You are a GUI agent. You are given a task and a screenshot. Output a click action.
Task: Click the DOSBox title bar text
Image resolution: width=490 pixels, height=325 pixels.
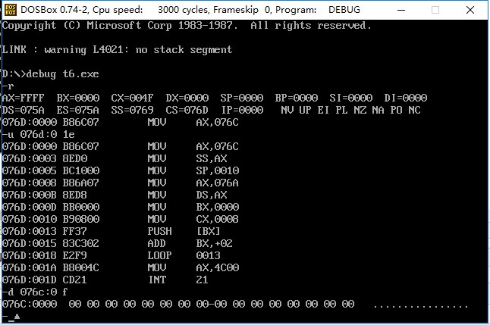(190, 10)
